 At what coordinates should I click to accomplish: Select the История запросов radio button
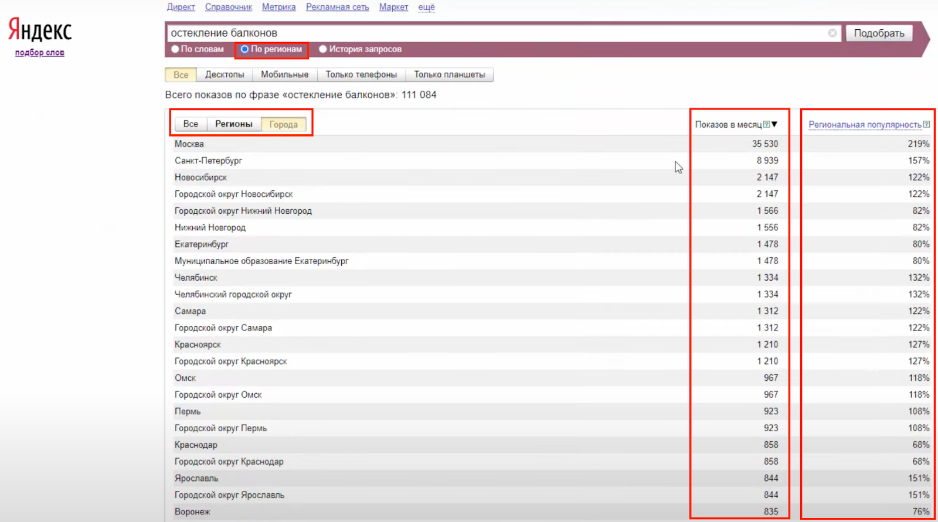pyautogui.click(x=322, y=49)
